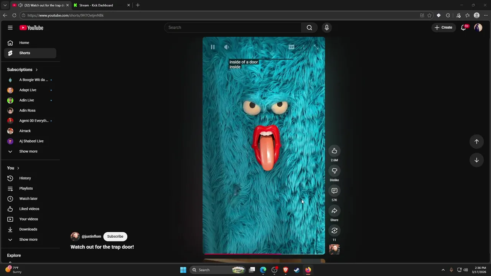This screenshot has height=276, width=491.
Task: Open Liked videos in the sidebar
Action: pos(30,209)
